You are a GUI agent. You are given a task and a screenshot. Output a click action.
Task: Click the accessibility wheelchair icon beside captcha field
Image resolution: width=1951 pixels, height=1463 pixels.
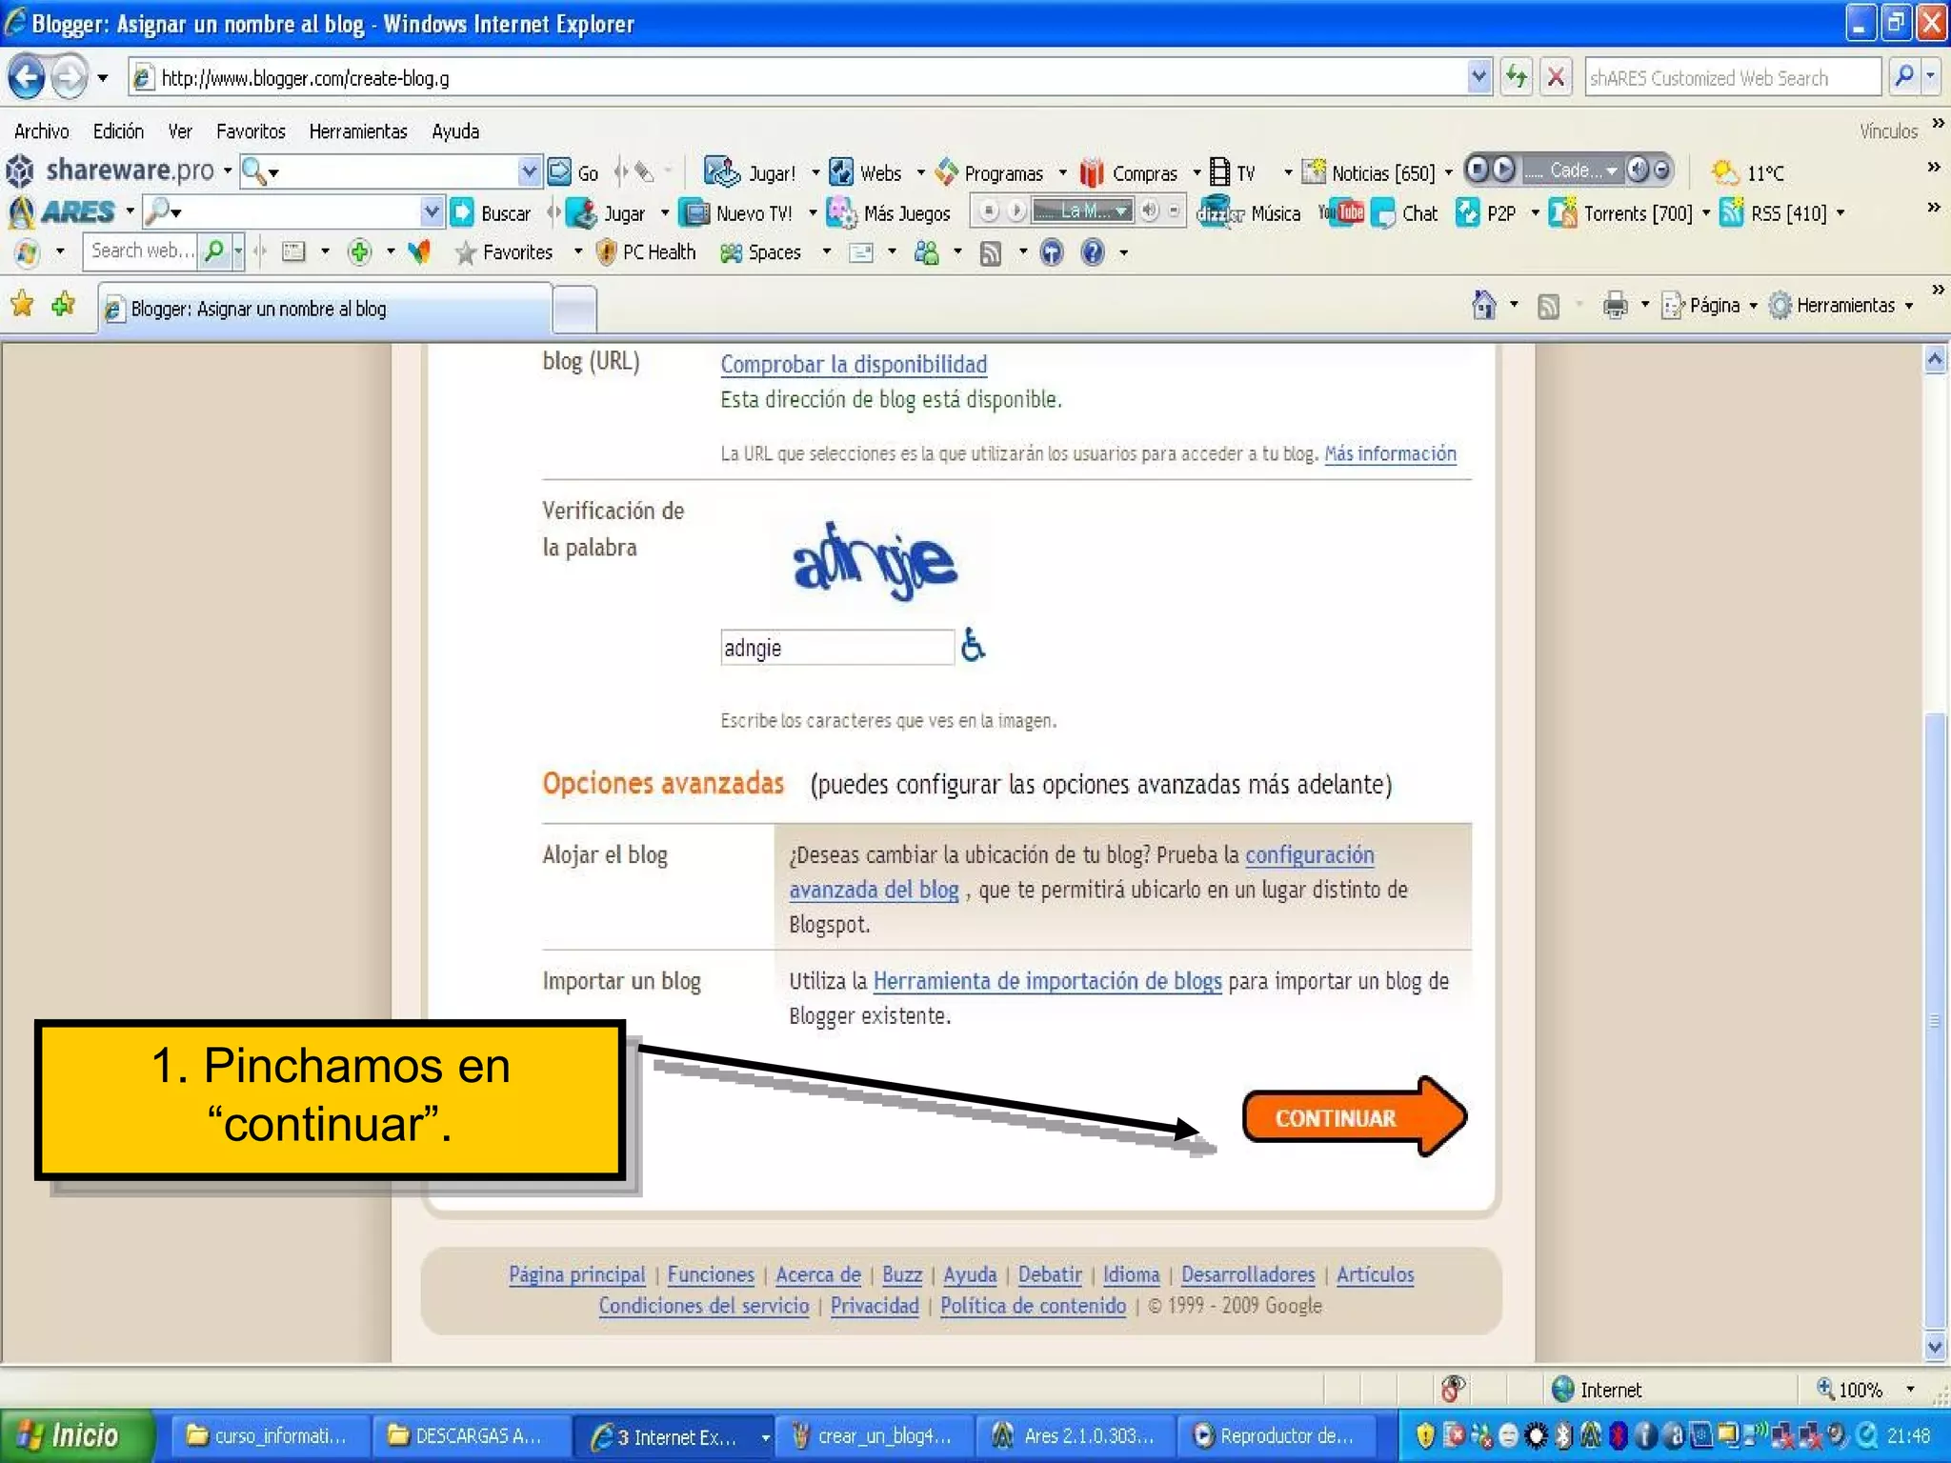coord(973,645)
